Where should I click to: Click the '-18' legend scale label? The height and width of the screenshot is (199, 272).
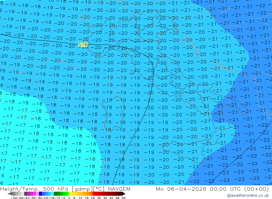coord(51,198)
